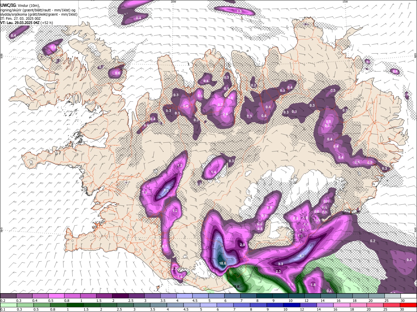Image resolution: width=417 pixels, height=312 pixels.
Task: Click the 2.7 precipitation value on map
Action: 174,269
